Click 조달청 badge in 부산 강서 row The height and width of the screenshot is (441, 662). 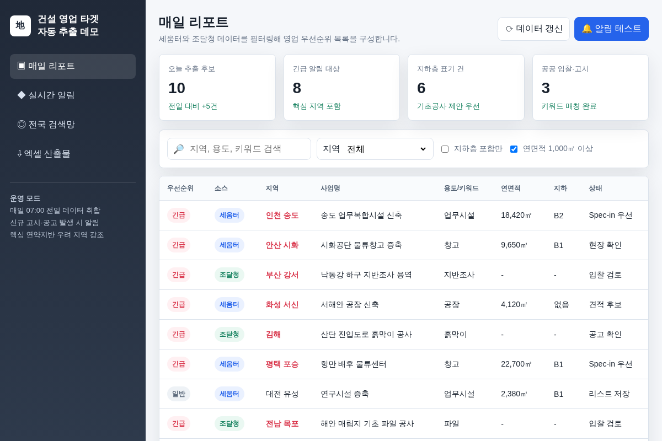[229, 275]
